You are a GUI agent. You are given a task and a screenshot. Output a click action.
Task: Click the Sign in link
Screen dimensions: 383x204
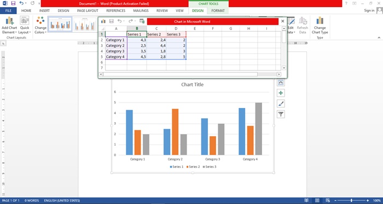click(x=369, y=10)
